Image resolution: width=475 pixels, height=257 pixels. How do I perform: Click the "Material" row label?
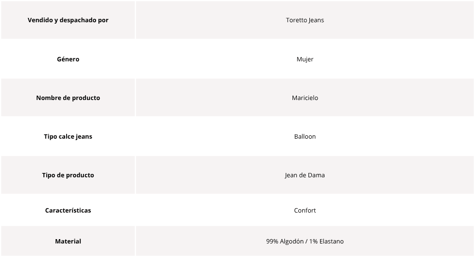(x=68, y=242)
